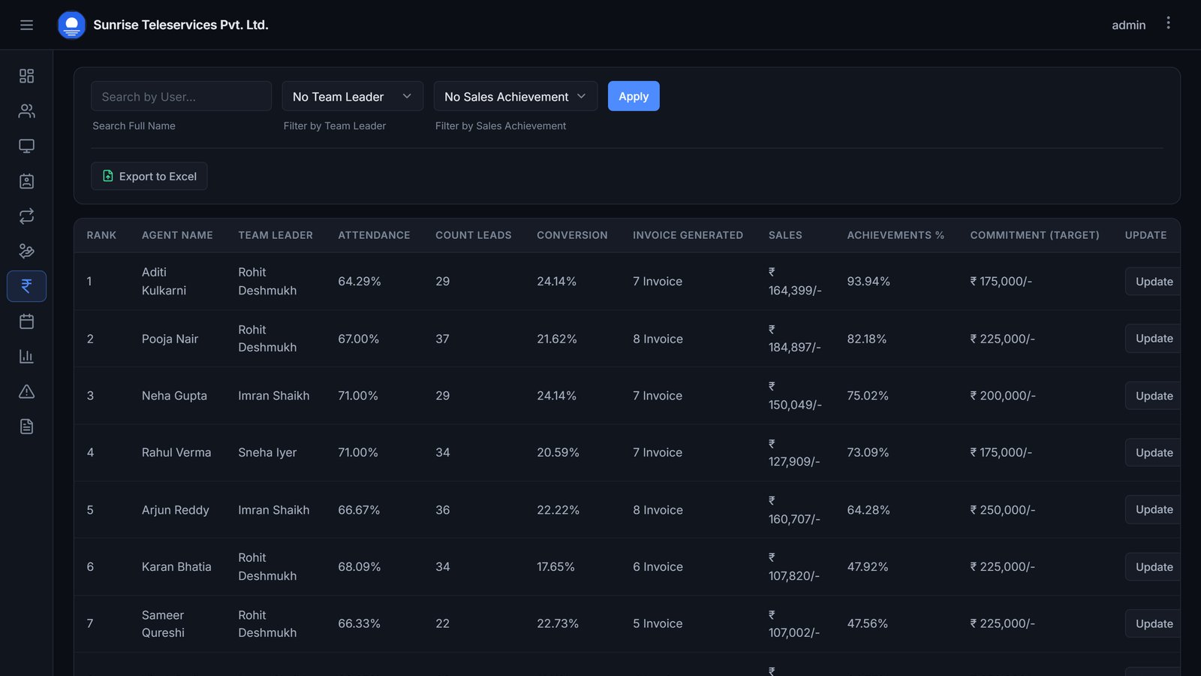The height and width of the screenshot is (676, 1201).
Task: Open the document icon in sidebar
Action: [x=26, y=427]
